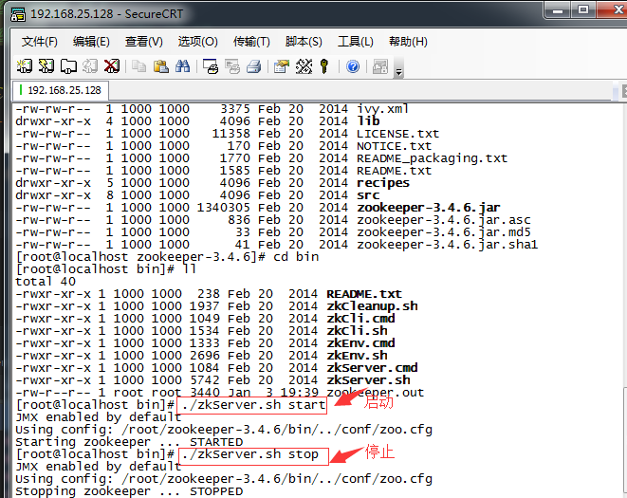
Task: Click the bold lib directory name
Action: pos(368,120)
